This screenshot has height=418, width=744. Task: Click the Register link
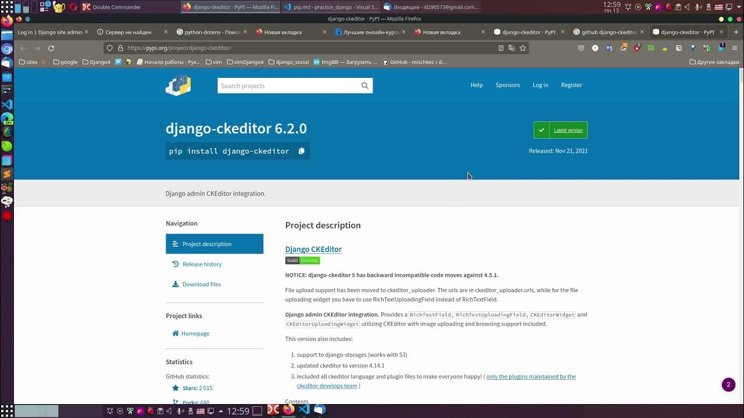point(571,85)
